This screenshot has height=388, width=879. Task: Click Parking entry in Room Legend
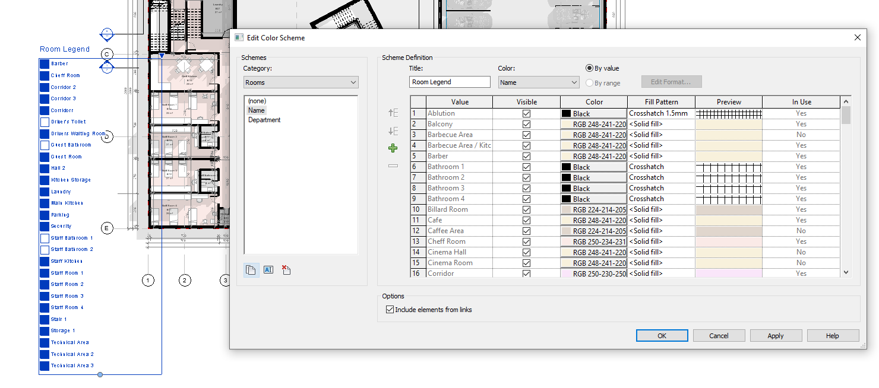tap(60, 215)
